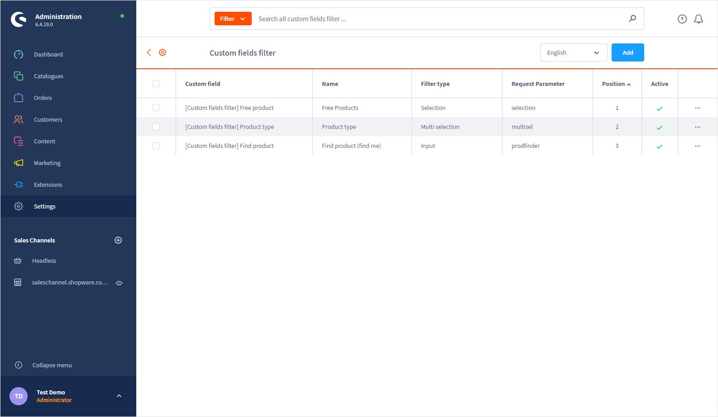The width and height of the screenshot is (718, 417).
Task: Add a new sales channel plus icon
Action: click(118, 240)
